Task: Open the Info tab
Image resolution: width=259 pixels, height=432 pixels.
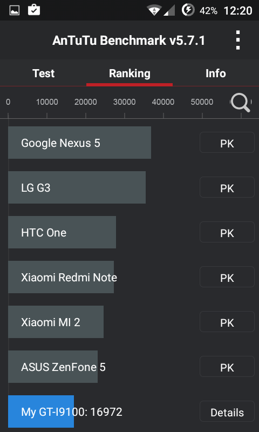Action: [216, 73]
